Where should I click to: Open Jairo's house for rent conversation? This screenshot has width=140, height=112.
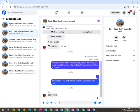[20, 48]
